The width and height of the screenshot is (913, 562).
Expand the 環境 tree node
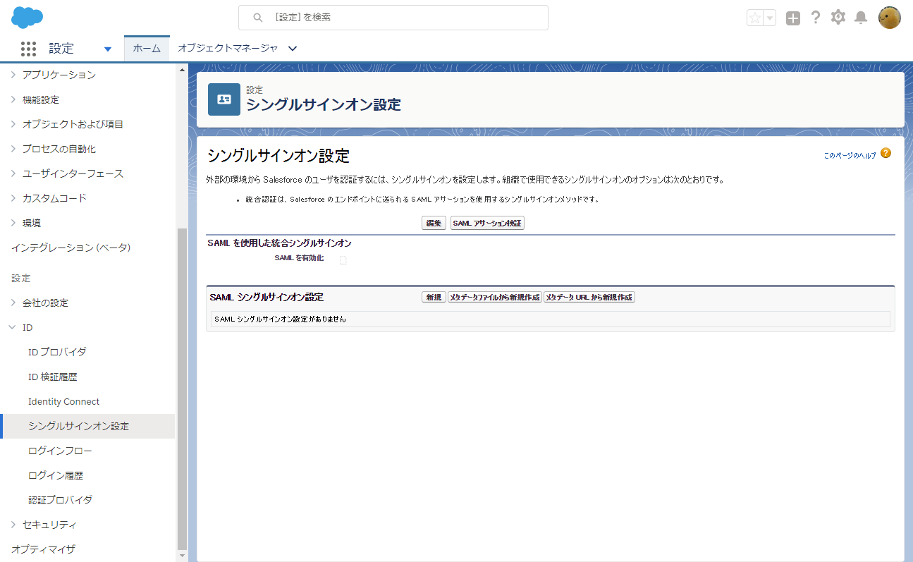[x=13, y=223]
